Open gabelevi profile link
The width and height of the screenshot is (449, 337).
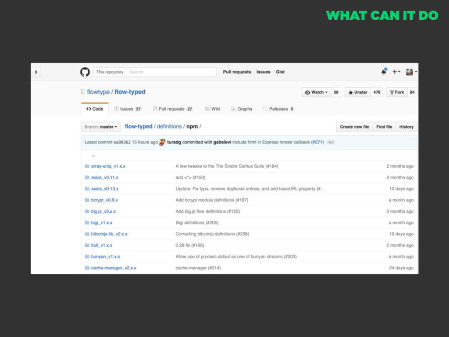click(222, 142)
